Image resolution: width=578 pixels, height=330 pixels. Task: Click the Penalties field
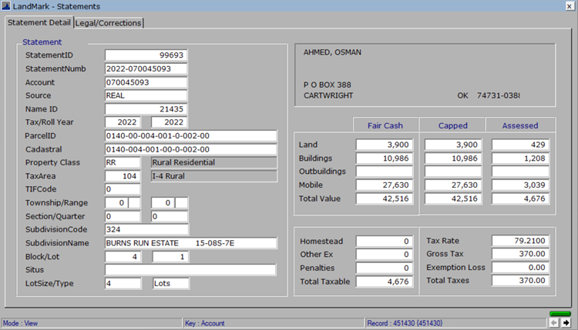coord(384,268)
